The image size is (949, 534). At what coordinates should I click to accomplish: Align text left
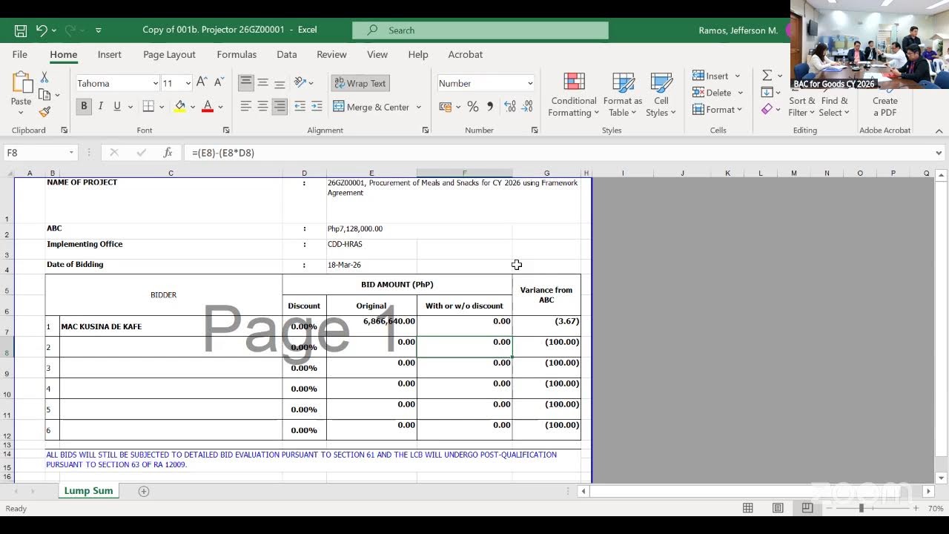[245, 107]
